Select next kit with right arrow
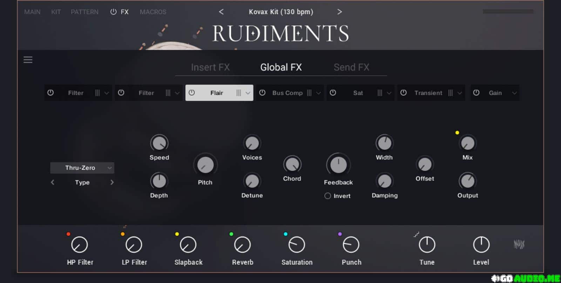Image resolution: width=561 pixels, height=283 pixels. tap(339, 12)
